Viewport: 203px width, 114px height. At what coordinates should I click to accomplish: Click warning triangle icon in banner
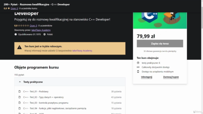pyautogui.click(x=19, y=47)
